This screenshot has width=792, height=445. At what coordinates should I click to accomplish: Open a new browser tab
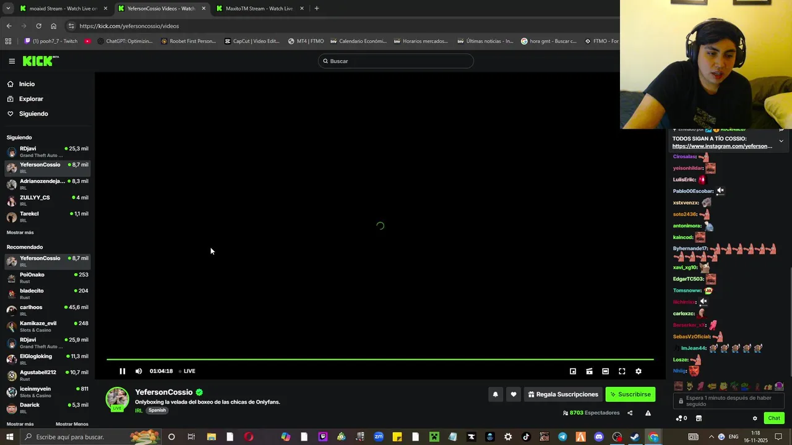(317, 9)
